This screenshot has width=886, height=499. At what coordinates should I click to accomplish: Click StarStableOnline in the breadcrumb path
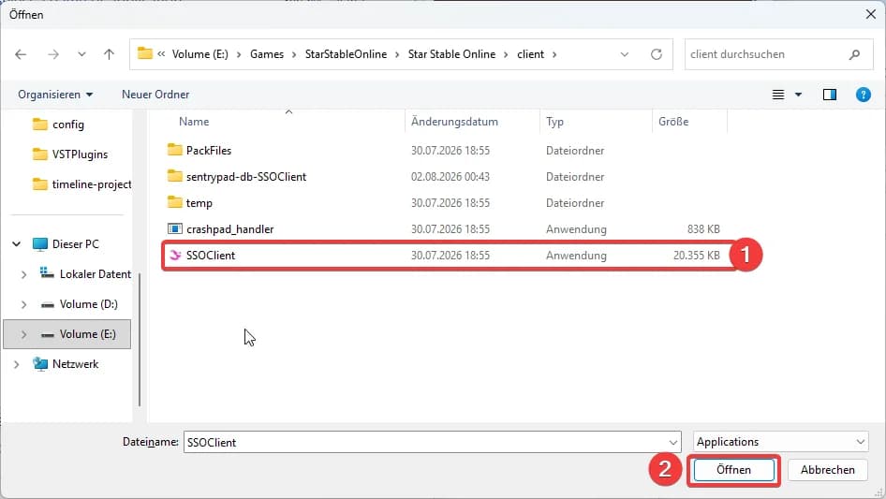click(346, 54)
